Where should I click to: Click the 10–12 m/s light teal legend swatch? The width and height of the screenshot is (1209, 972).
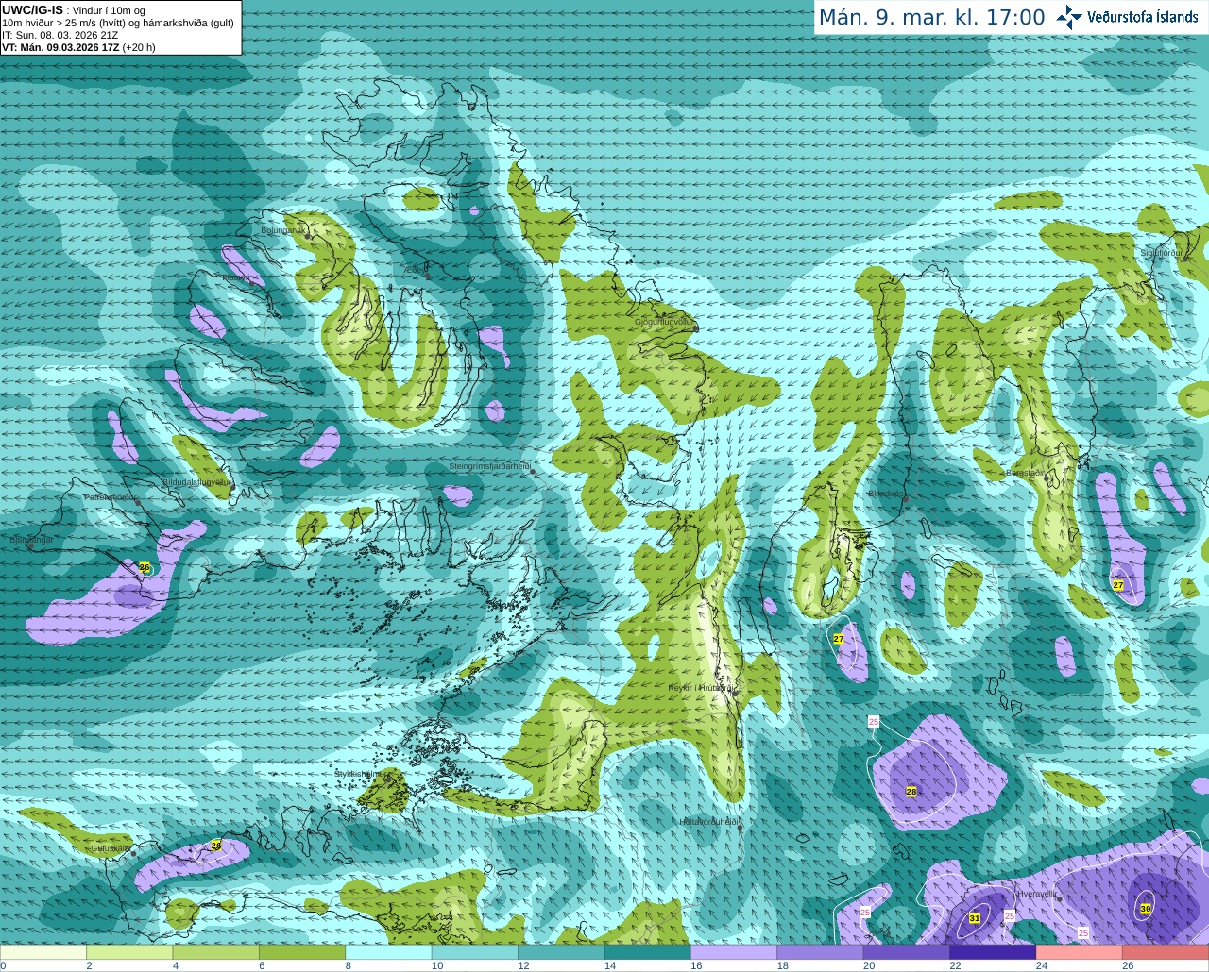(475, 952)
